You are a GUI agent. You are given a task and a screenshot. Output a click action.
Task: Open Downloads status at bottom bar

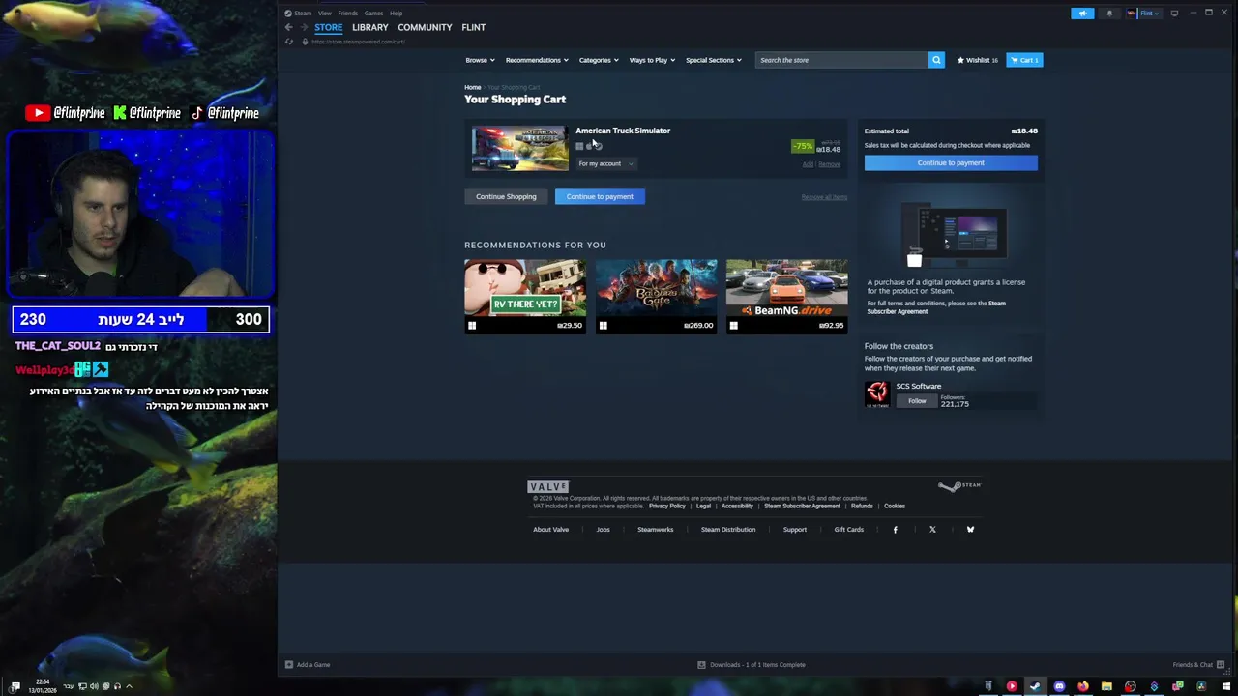752,665
